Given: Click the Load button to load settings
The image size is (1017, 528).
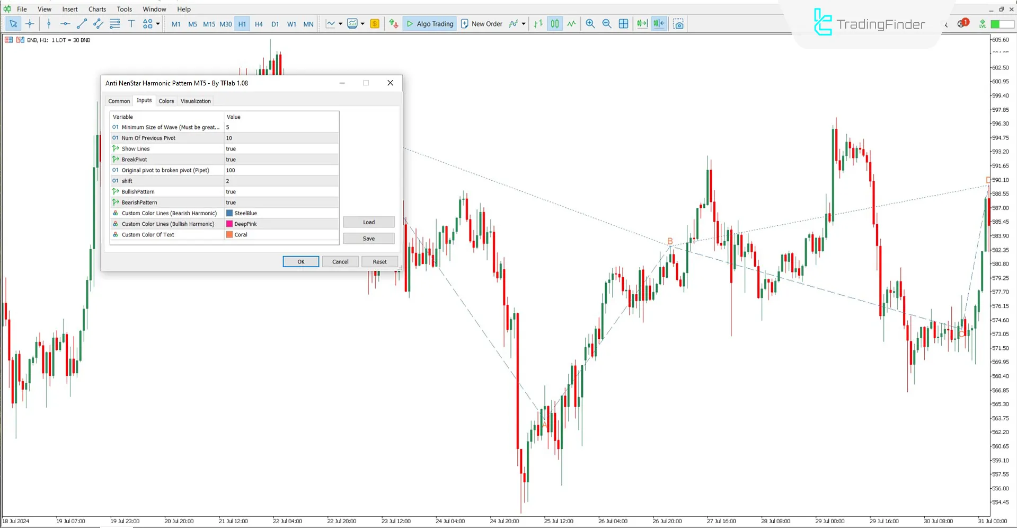Looking at the screenshot, I should (368, 222).
